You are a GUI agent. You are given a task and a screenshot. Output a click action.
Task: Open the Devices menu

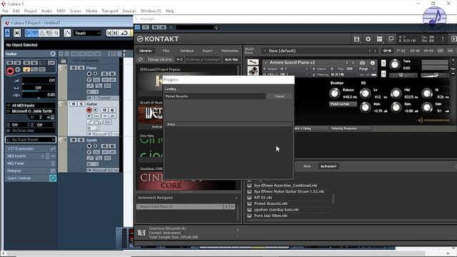coord(129,11)
